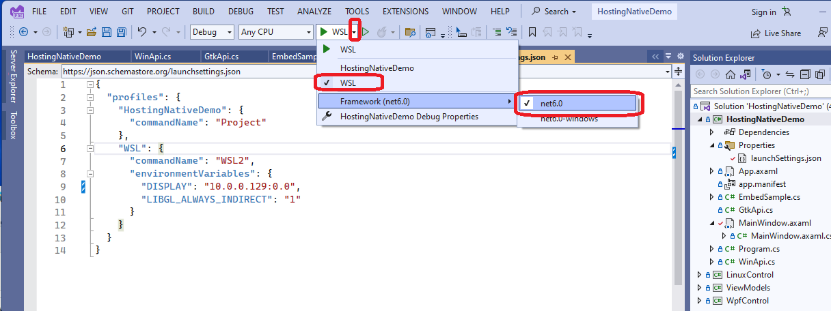Screen dimensions: 831x311
Task: Collapse the "WSL" JSON block in editor
Action: coord(90,148)
